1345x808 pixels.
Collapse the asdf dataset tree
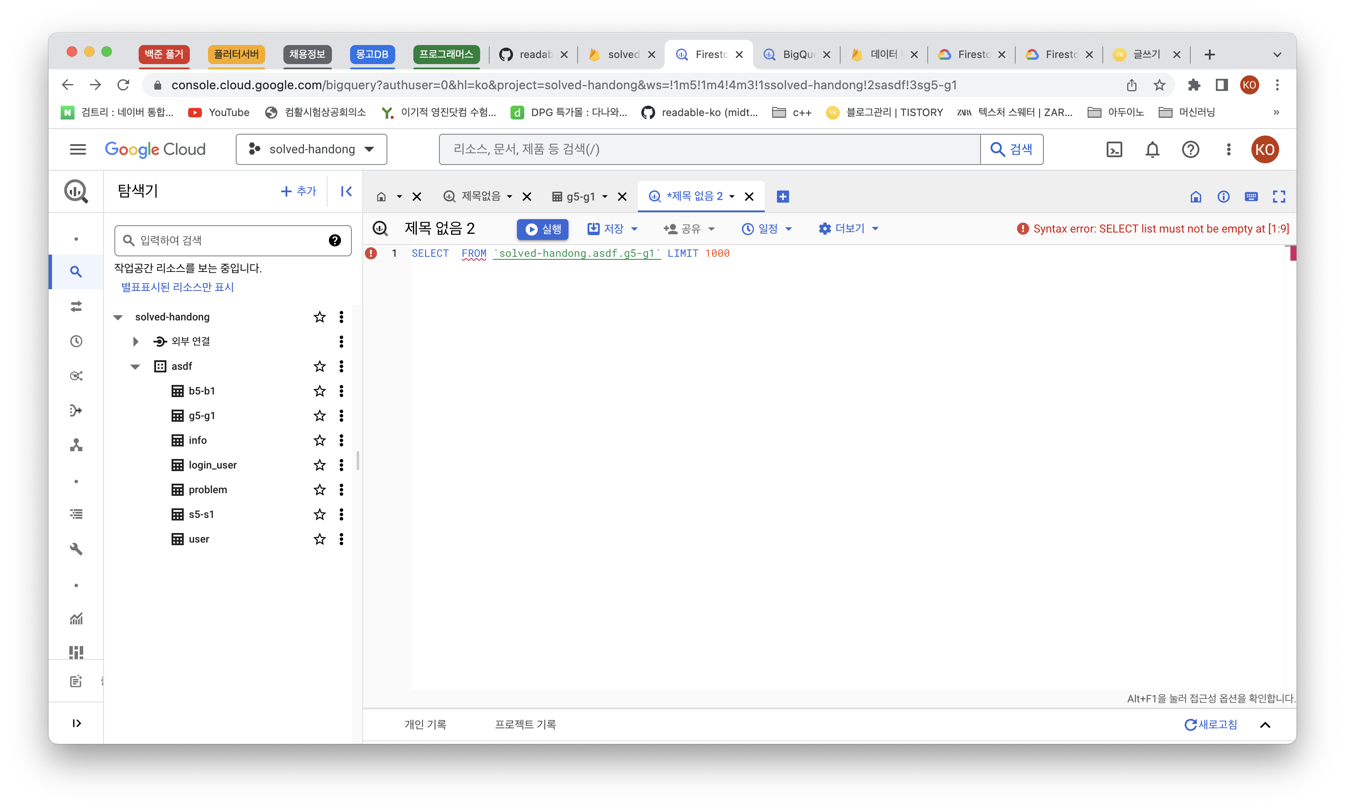tap(135, 366)
